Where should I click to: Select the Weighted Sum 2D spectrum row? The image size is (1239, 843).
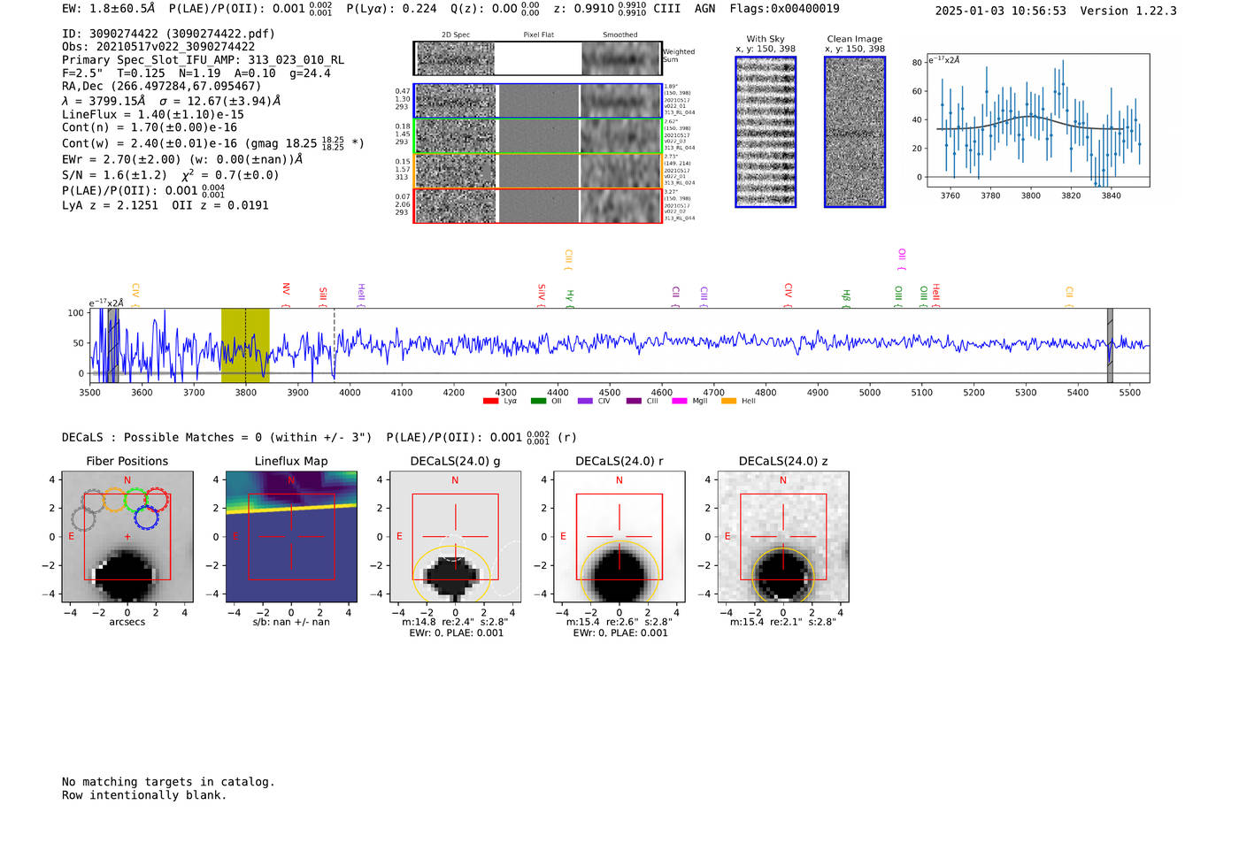coord(537,58)
